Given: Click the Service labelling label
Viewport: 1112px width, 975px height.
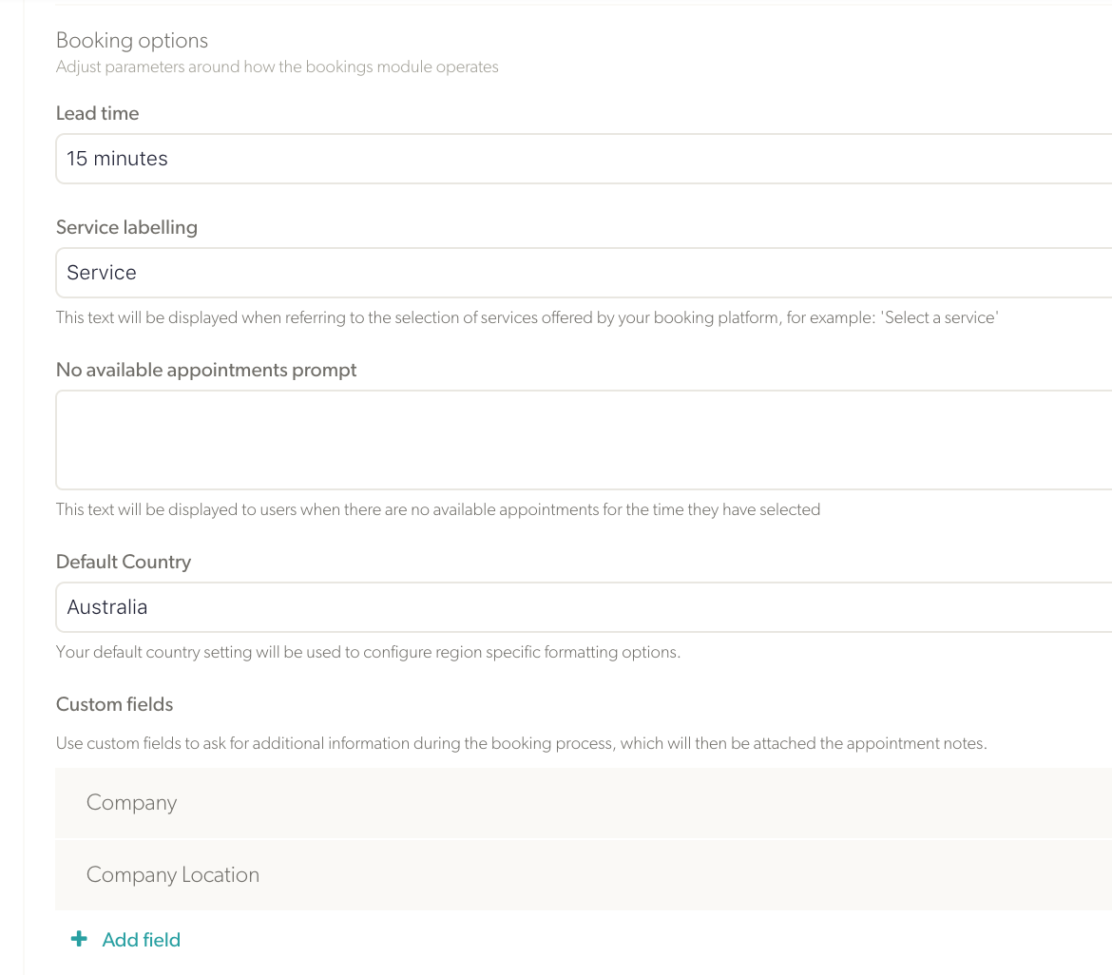Looking at the screenshot, I should point(127,228).
